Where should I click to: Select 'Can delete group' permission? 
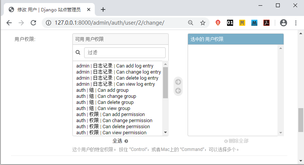tap(118, 102)
